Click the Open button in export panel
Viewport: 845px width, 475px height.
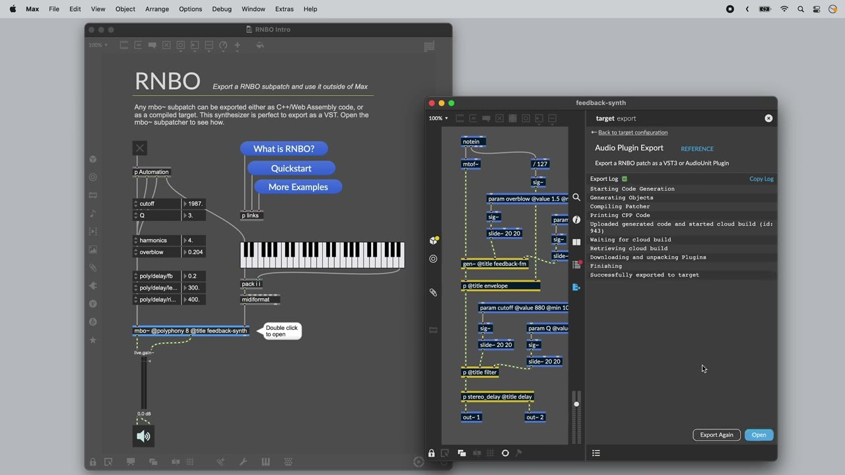[x=759, y=435]
